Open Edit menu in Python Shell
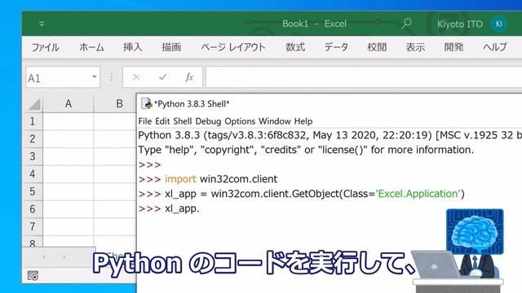Screen dimensions: 522x293 162,121
